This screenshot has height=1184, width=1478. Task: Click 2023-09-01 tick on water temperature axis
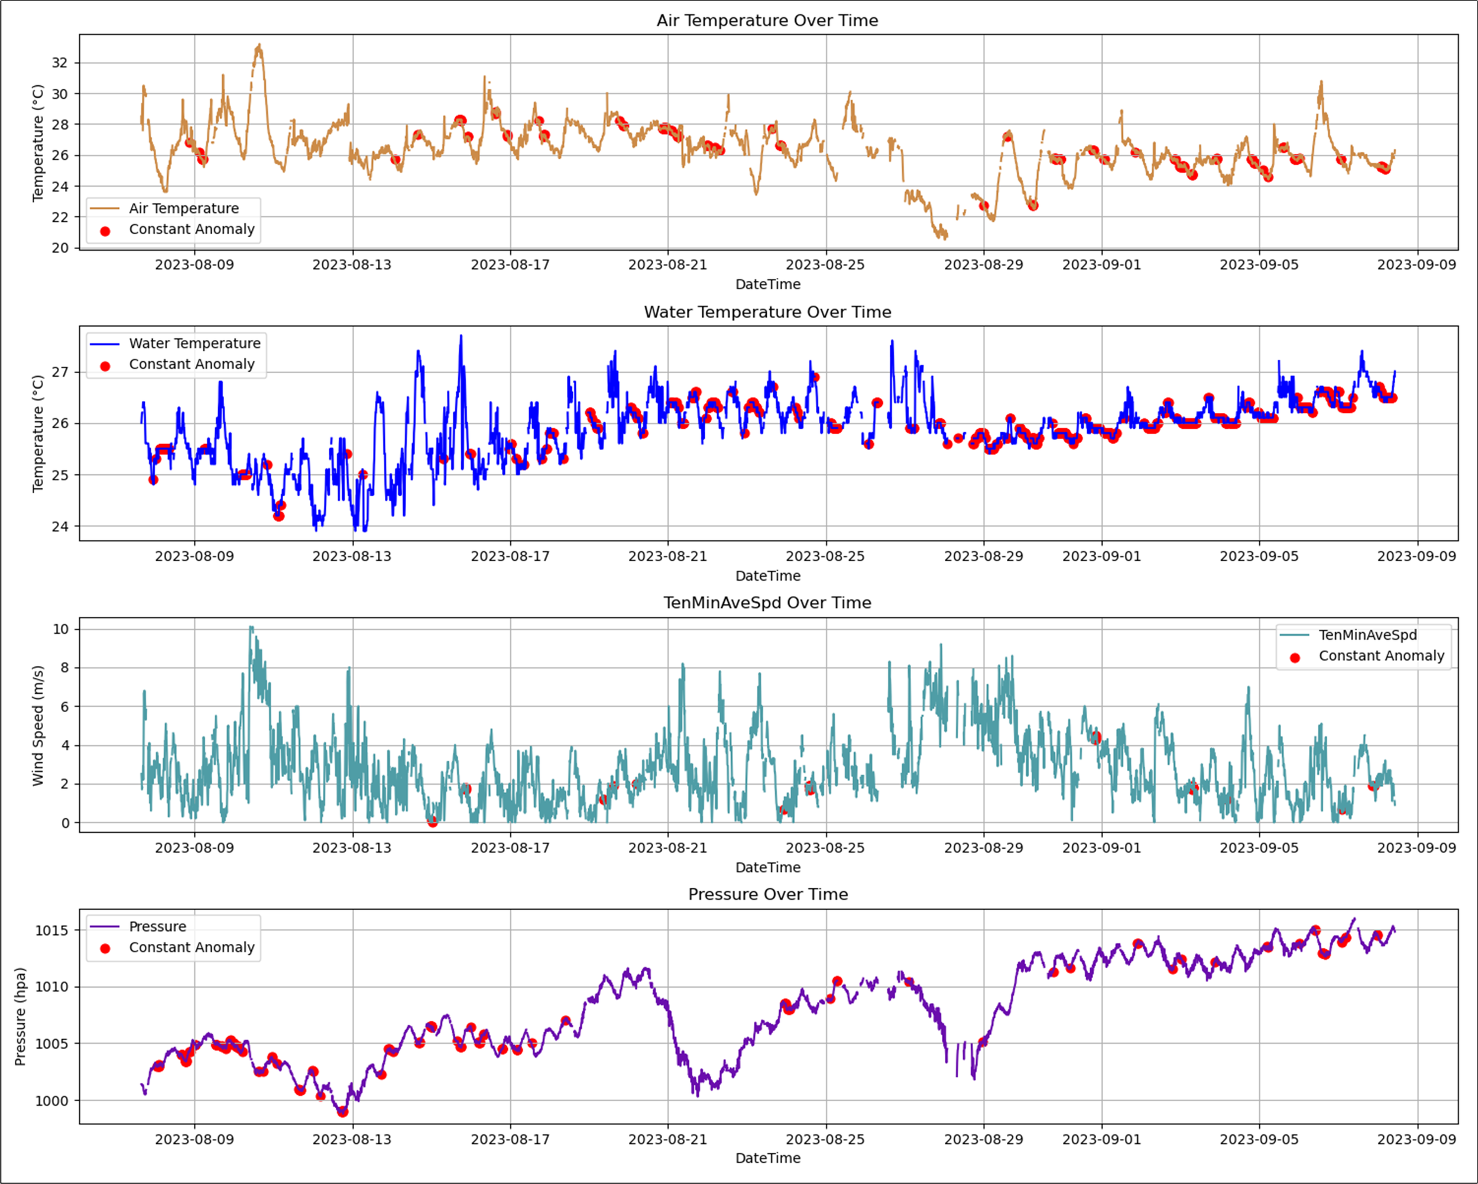pyautogui.click(x=1101, y=556)
